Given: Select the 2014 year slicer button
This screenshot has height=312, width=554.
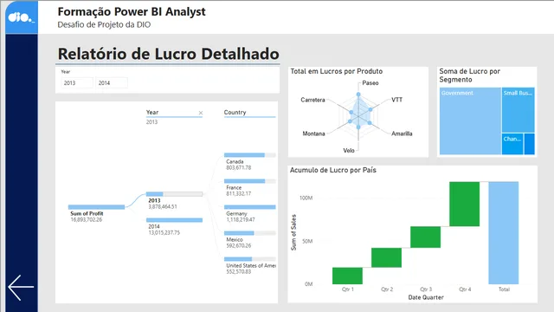Looking at the screenshot, I should pyautogui.click(x=112, y=83).
